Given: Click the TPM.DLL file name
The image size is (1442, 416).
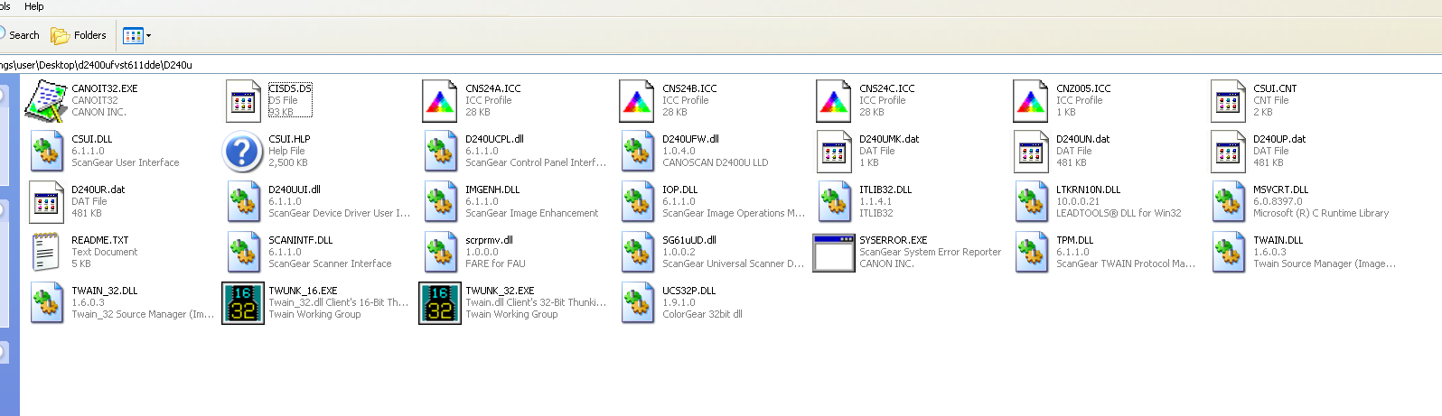Looking at the screenshot, I should 1074,240.
